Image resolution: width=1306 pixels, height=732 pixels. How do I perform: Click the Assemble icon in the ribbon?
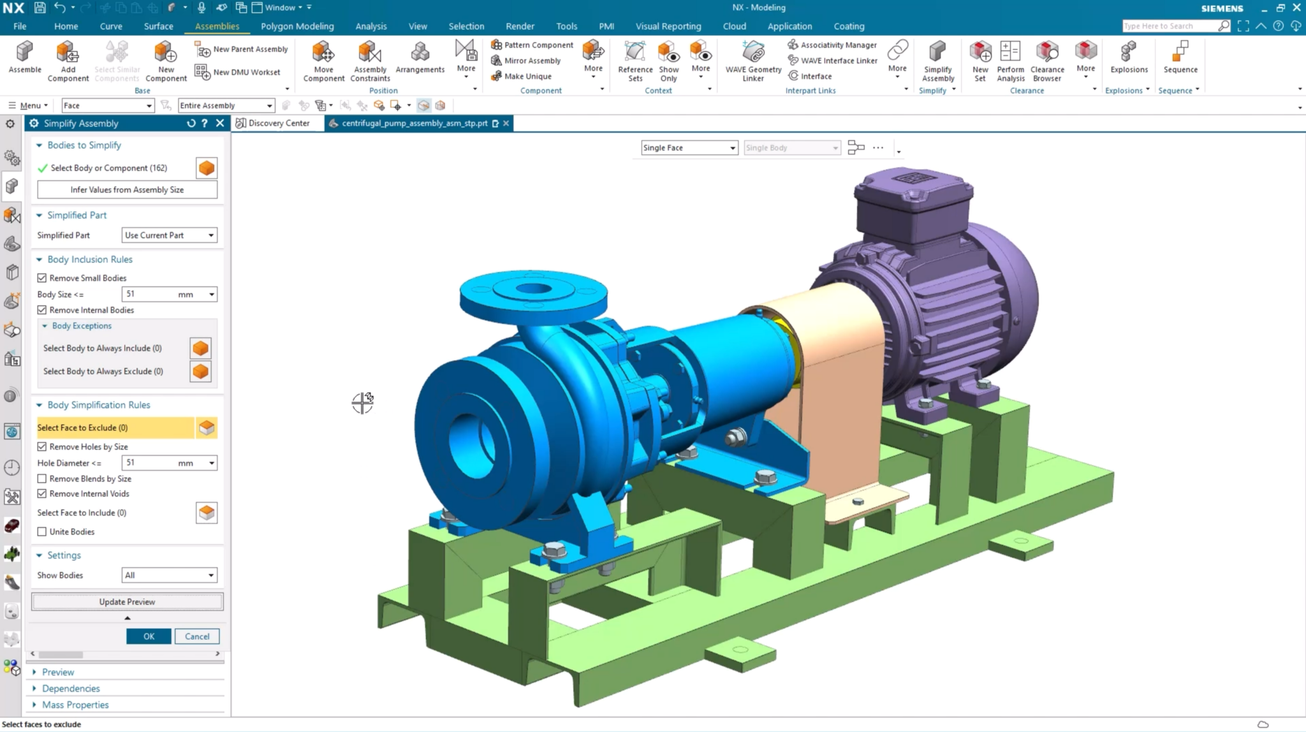click(25, 56)
